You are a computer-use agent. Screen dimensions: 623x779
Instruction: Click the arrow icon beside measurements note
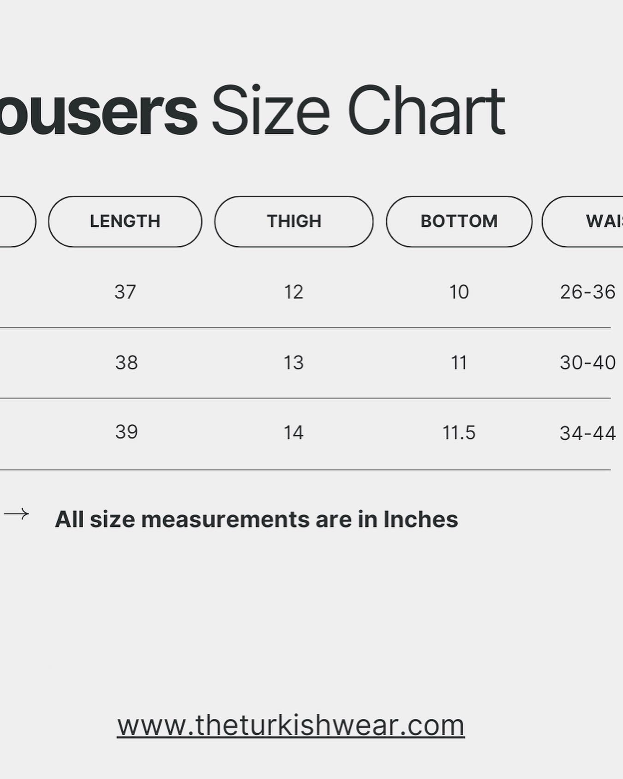coord(17,514)
